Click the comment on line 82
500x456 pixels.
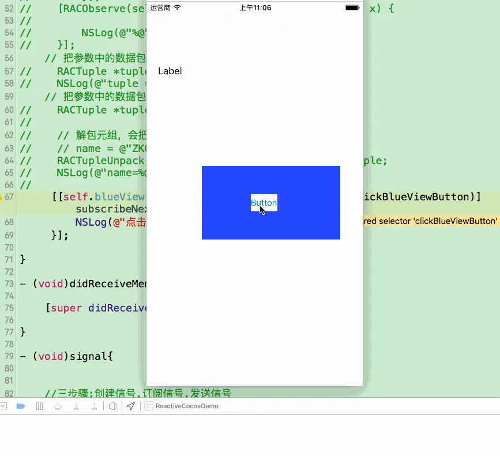[138, 393]
